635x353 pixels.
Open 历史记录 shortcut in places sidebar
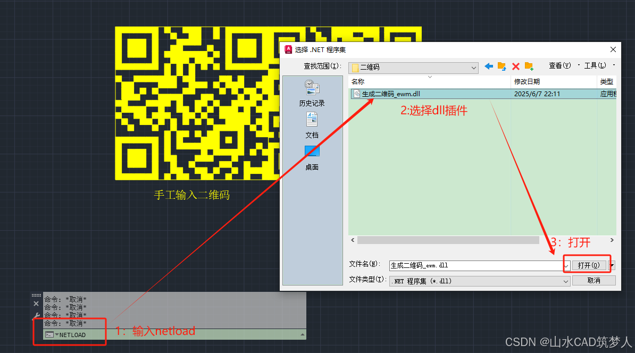pyautogui.click(x=312, y=93)
